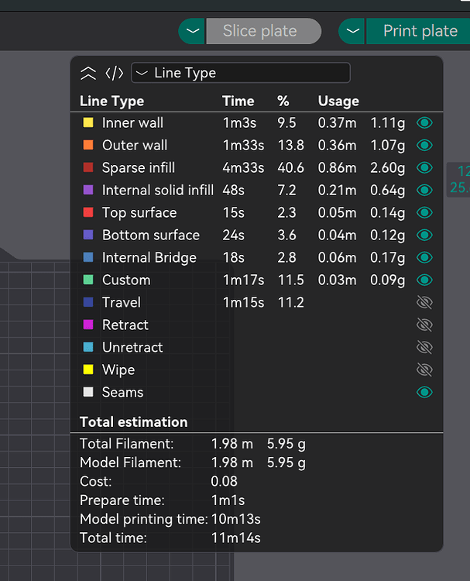Screen dimensions: 470x581
Task: Click the Slice plate button
Action: pyautogui.click(x=263, y=31)
